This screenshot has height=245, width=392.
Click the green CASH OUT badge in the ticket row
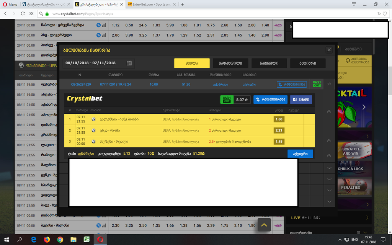(317, 84)
